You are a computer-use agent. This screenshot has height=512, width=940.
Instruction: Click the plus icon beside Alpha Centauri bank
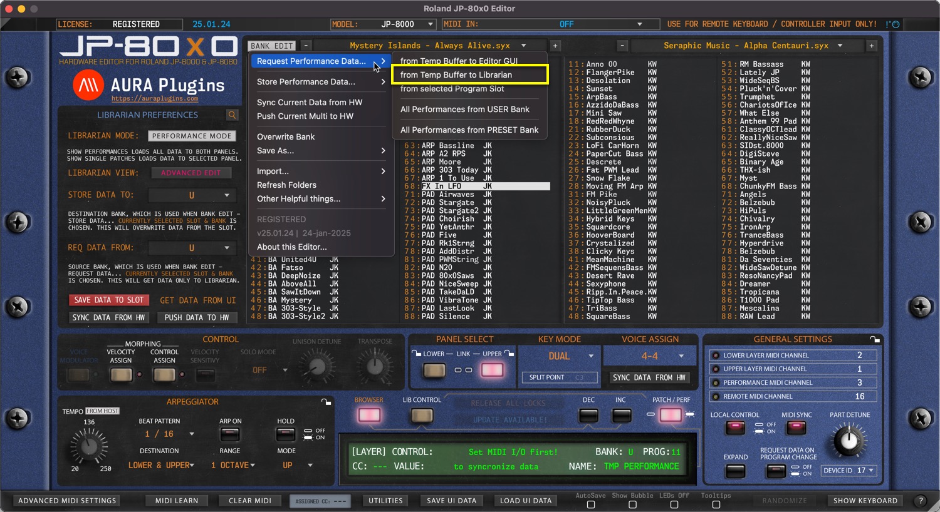871,46
